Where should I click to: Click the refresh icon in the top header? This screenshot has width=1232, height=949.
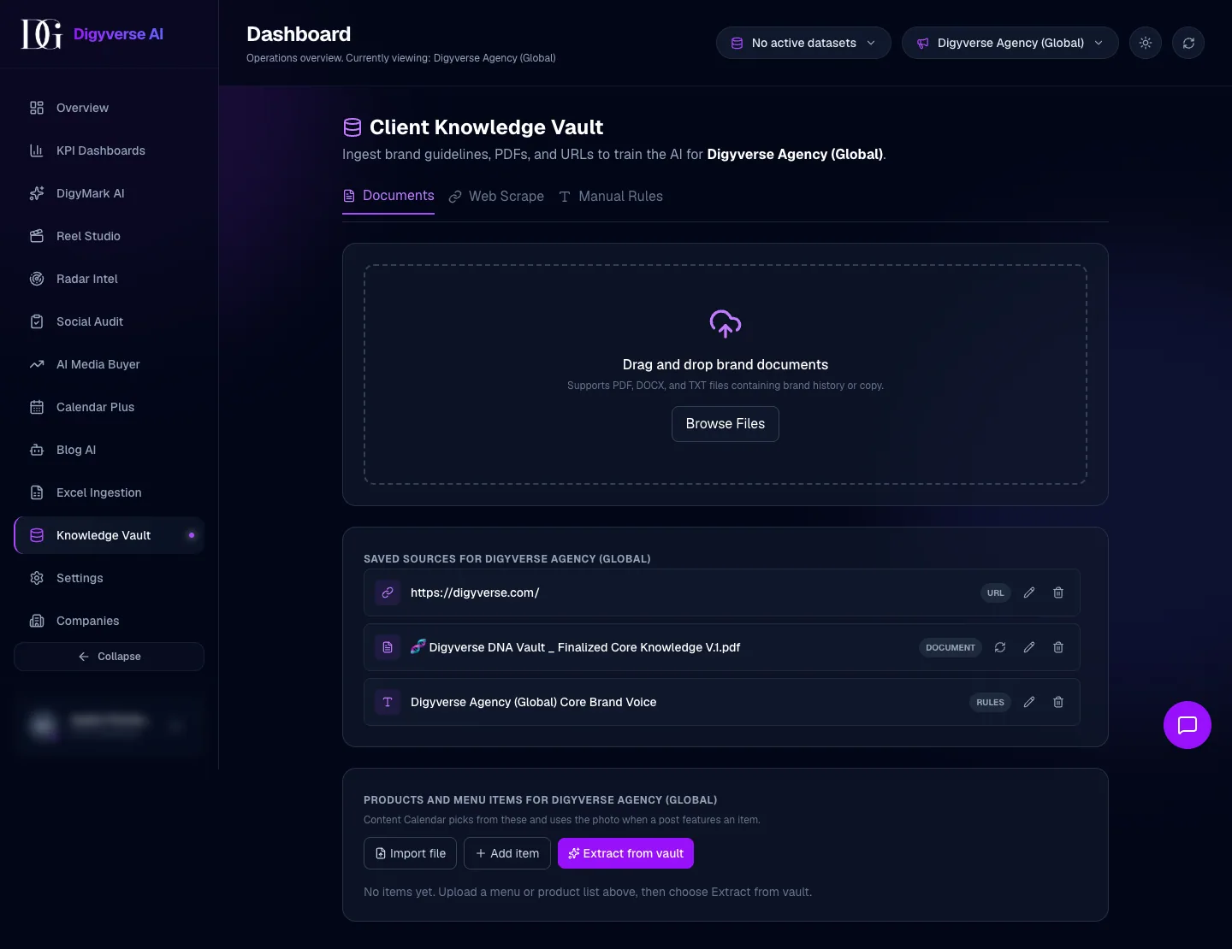click(x=1188, y=43)
